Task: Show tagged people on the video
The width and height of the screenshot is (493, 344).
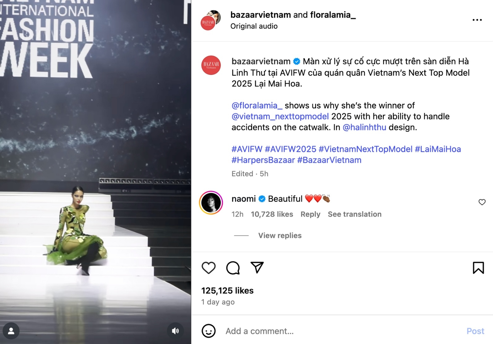Action: point(11,331)
